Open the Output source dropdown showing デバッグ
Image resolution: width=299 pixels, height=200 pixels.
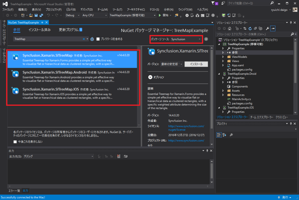[58, 156]
